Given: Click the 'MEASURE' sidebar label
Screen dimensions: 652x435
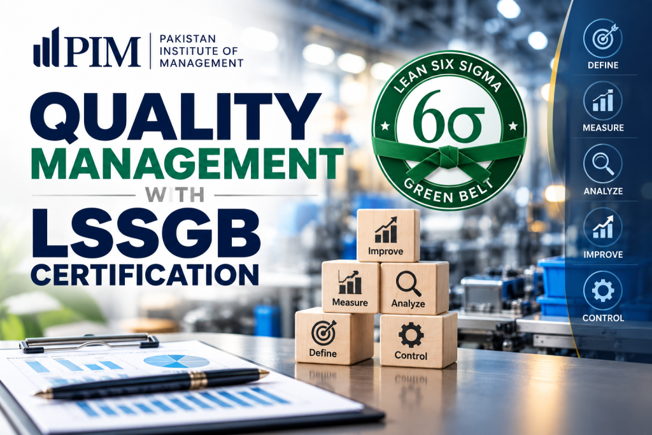Looking at the screenshot, I should pos(603,127).
